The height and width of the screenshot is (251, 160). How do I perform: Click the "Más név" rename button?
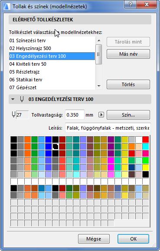coord(128,54)
